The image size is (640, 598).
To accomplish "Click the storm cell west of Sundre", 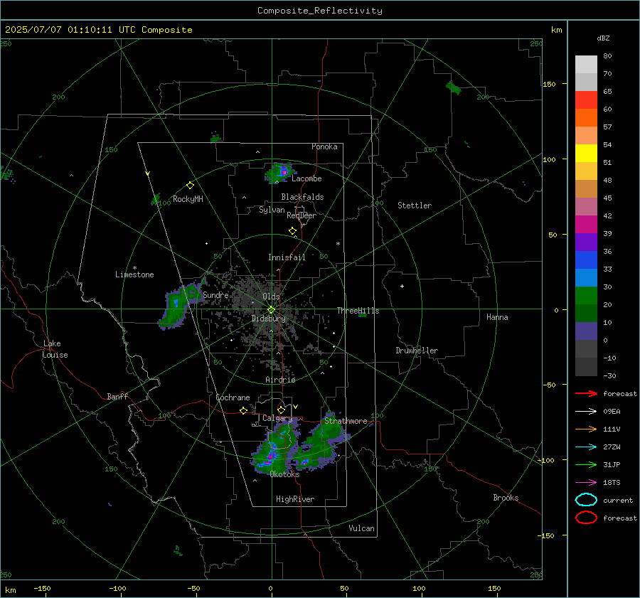I will pos(180,305).
